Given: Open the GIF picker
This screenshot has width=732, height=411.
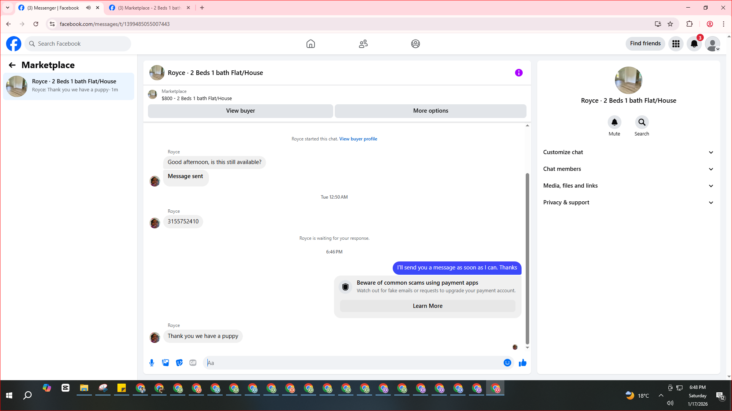Looking at the screenshot, I should coord(193,363).
